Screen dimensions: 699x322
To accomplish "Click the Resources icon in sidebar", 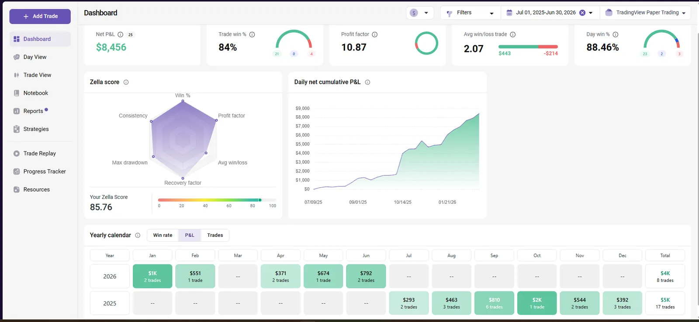I will [x=17, y=189].
